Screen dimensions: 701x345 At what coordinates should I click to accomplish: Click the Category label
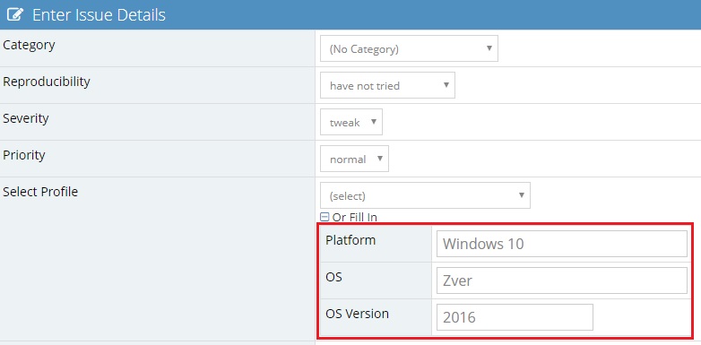tap(29, 45)
